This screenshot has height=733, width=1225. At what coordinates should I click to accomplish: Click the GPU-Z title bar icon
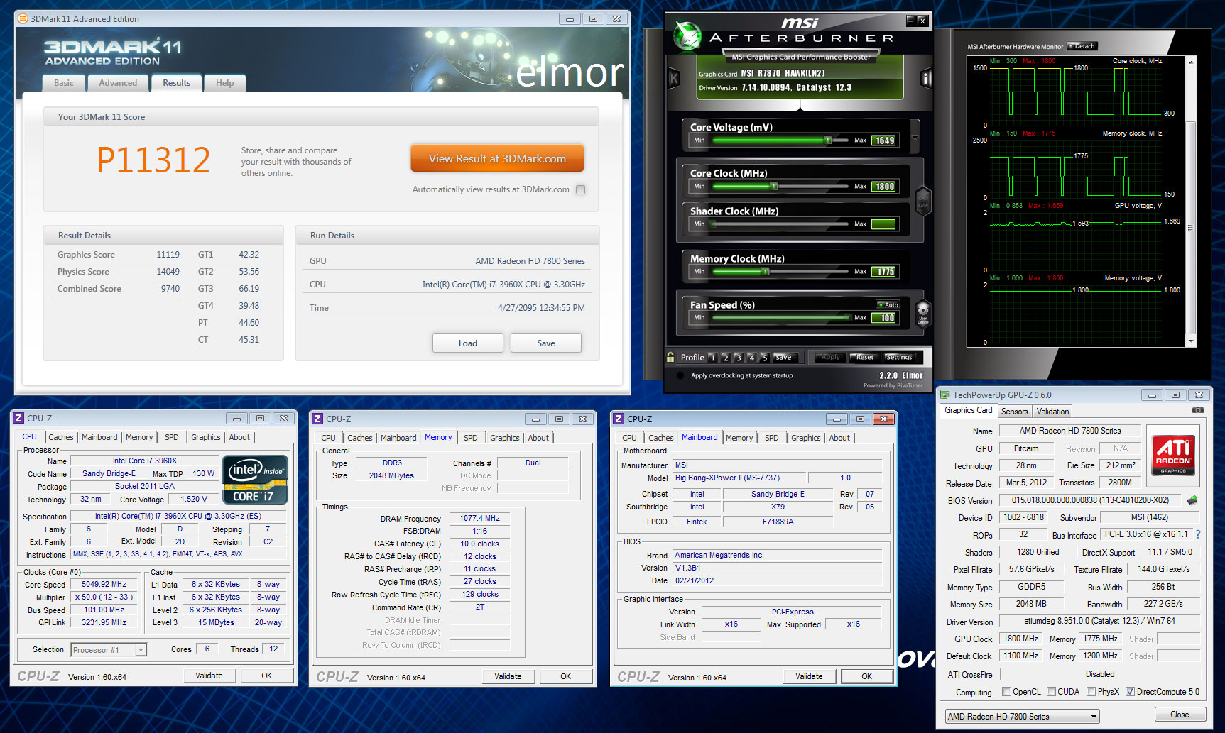click(x=945, y=395)
